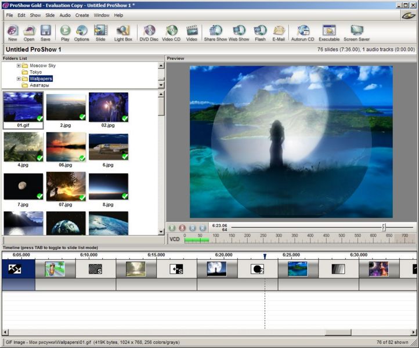Image resolution: width=419 pixels, height=348 pixels.
Task: Select the circle transition at 6:23
Action: point(257,269)
